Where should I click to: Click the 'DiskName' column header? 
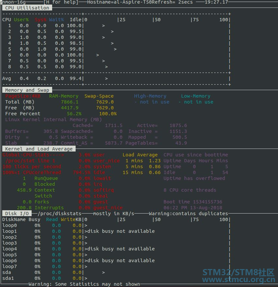coord(14,219)
